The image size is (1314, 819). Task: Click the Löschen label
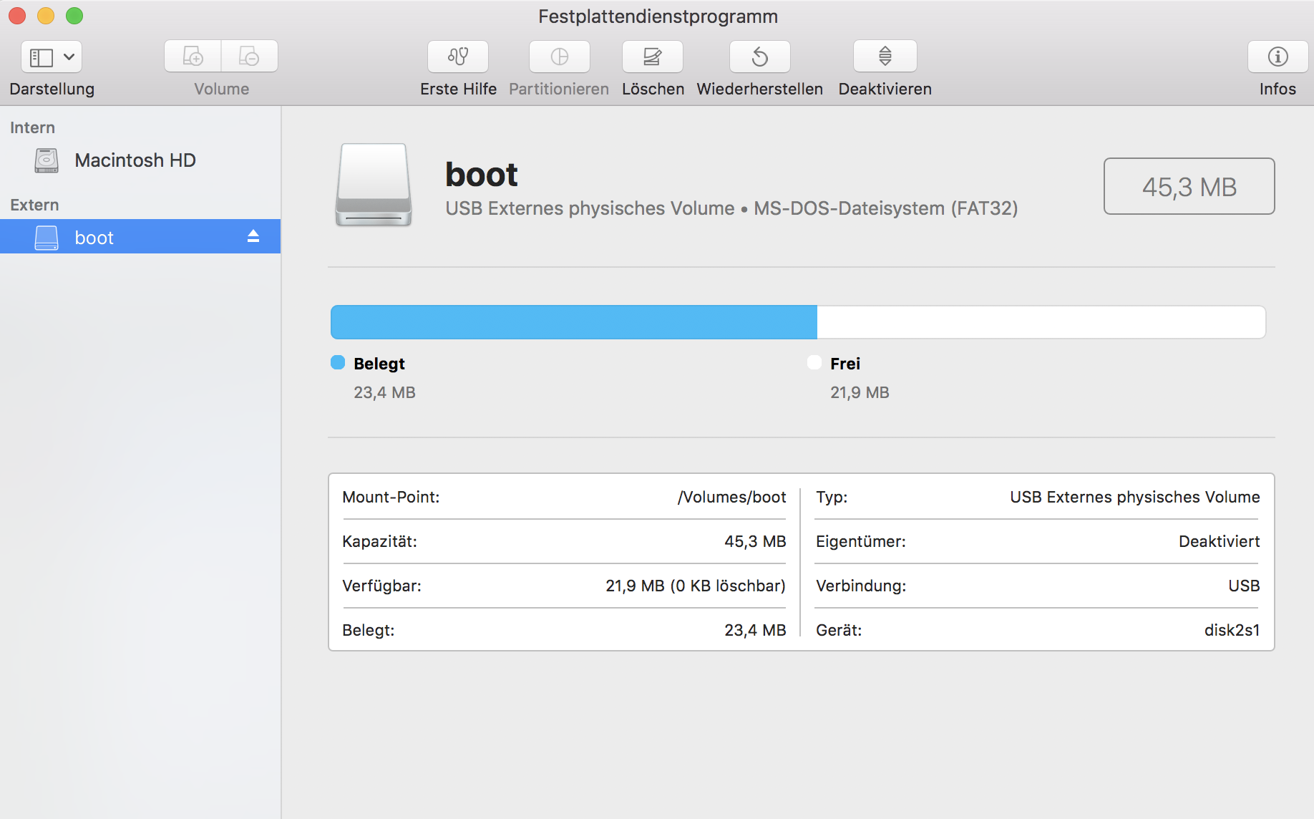(653, 89)
